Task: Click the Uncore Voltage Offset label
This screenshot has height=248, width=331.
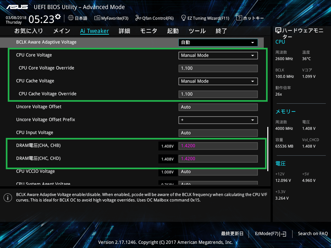Action: click(39, 107)
